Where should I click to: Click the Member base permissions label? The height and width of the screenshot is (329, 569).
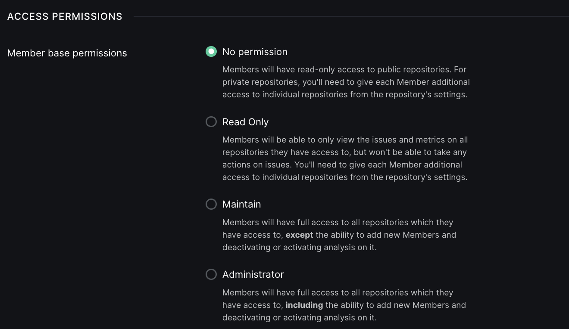tap(67, 53)
